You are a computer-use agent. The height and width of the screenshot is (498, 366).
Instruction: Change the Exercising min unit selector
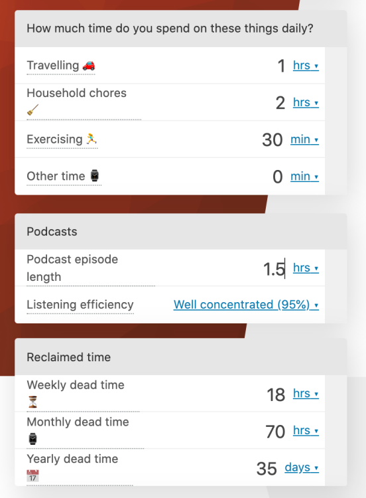click(x=304, y=139)
